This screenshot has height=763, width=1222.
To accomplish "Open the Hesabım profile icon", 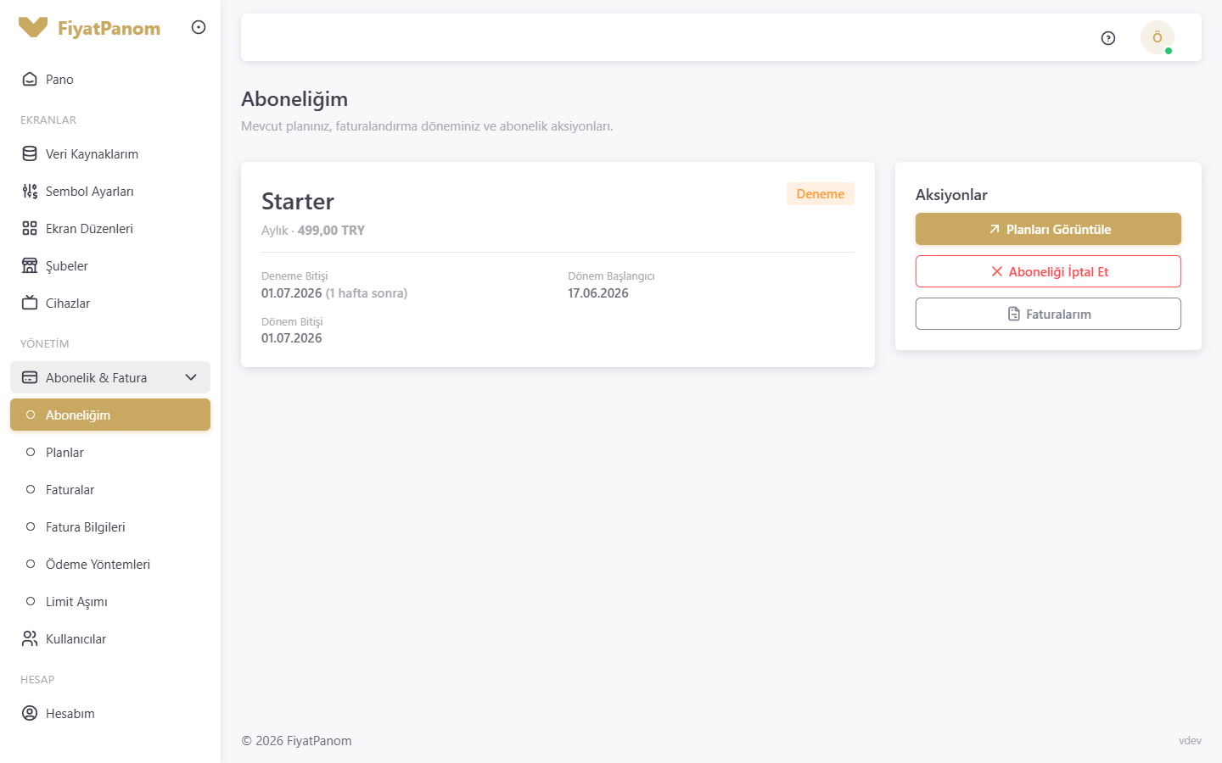I will 30,713.
